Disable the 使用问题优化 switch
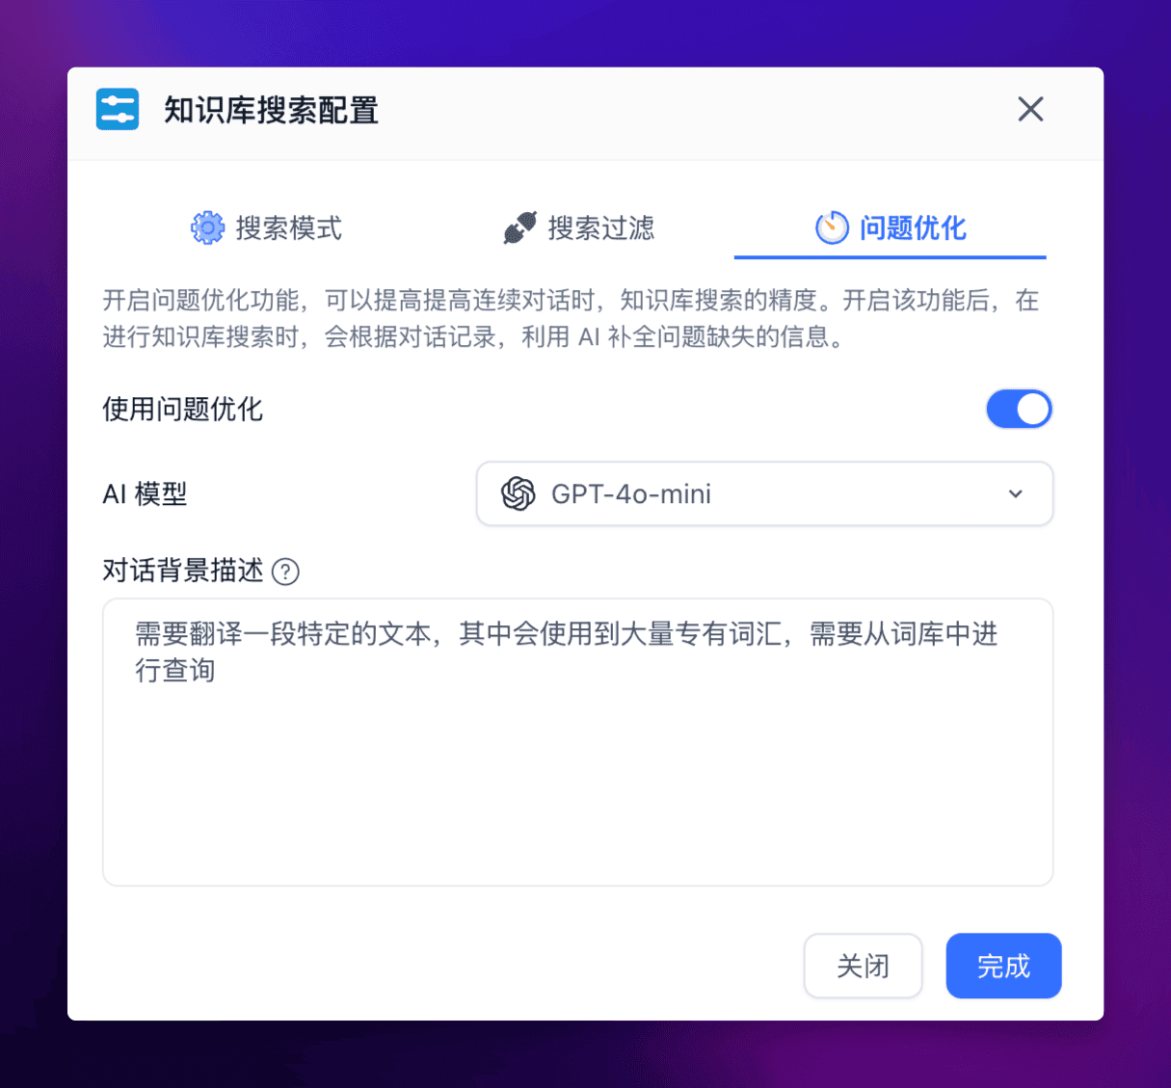 [x=1019, y=409]
